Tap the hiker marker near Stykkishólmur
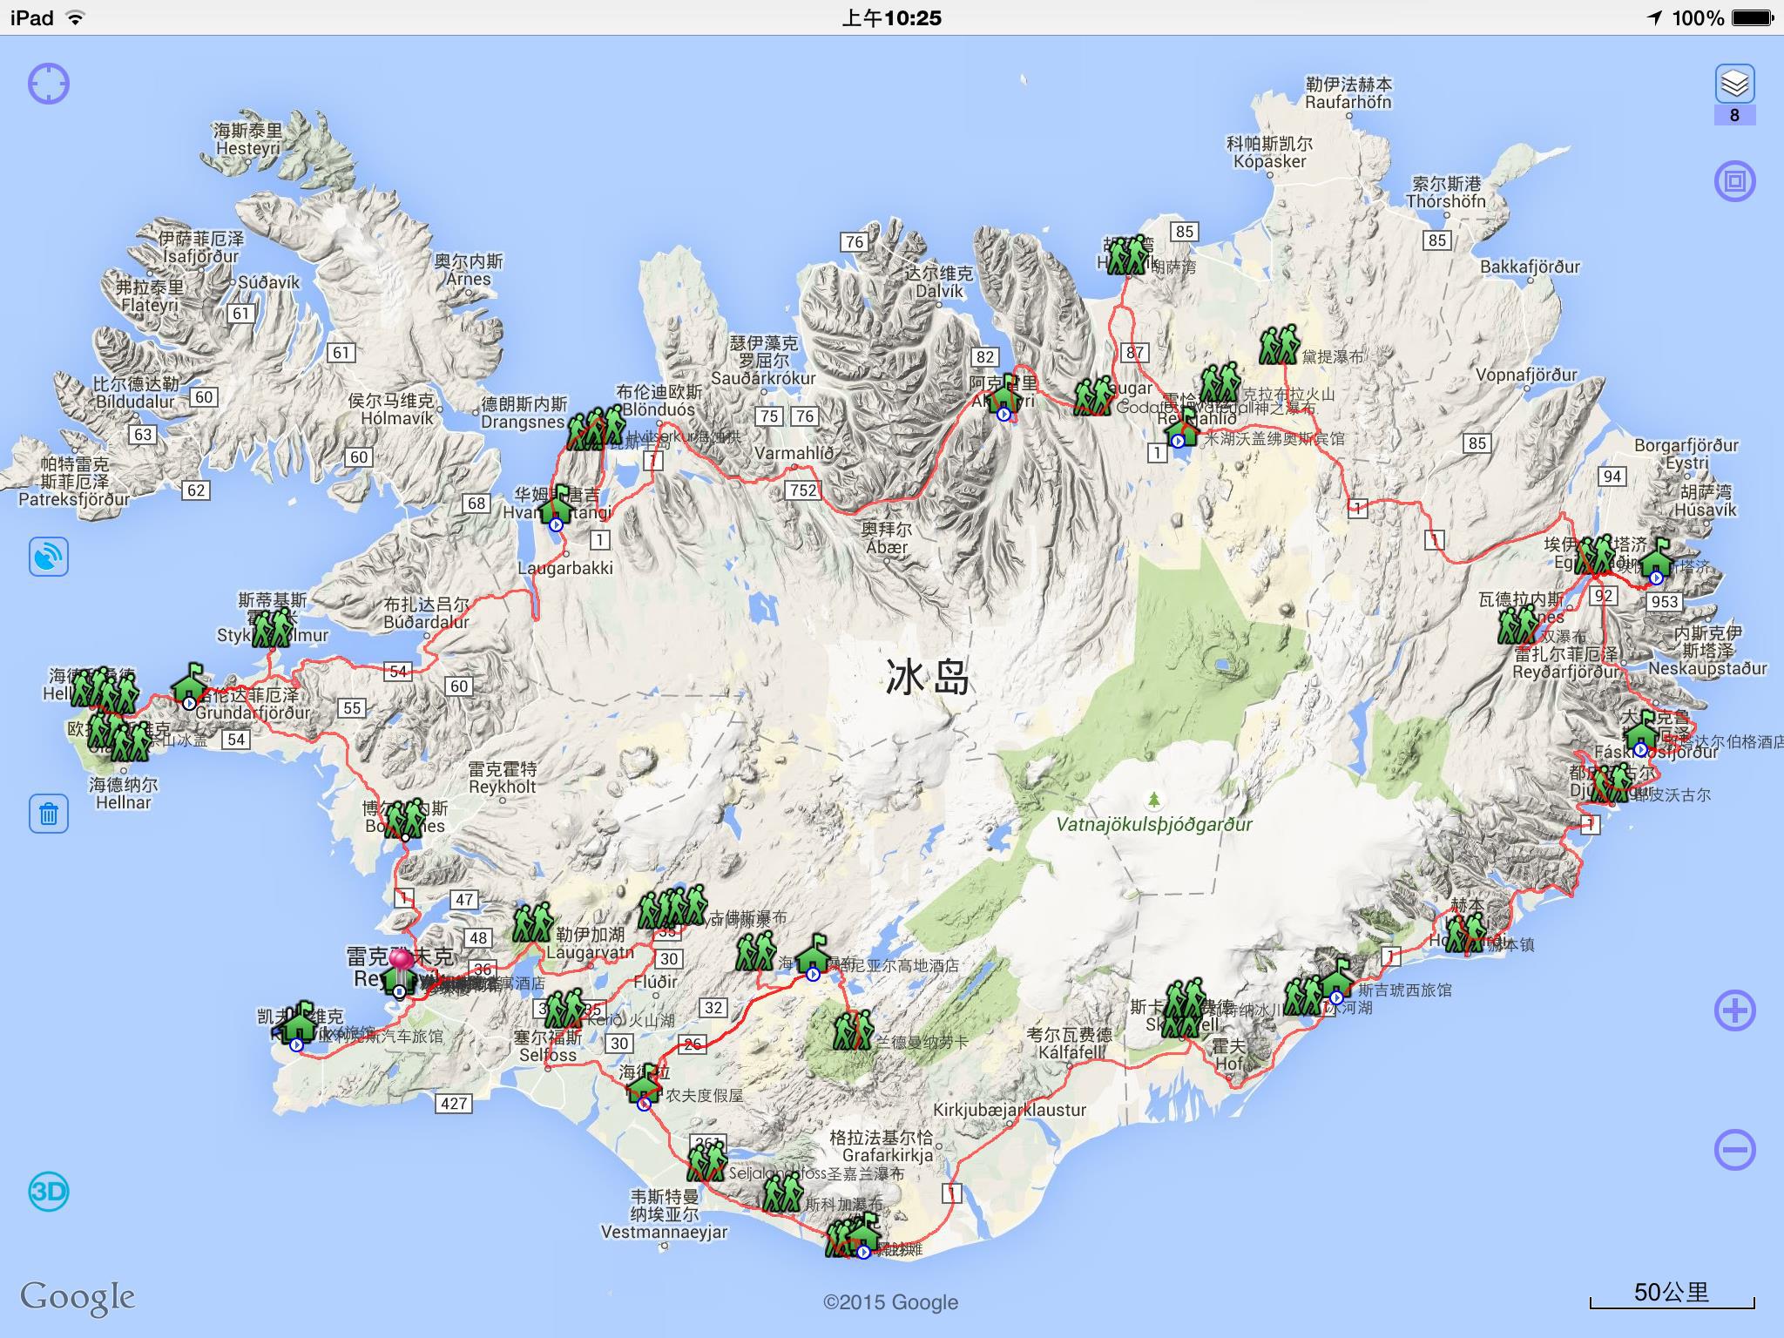The width and height of the screenshot is (1784, 1338). [272, 628]
